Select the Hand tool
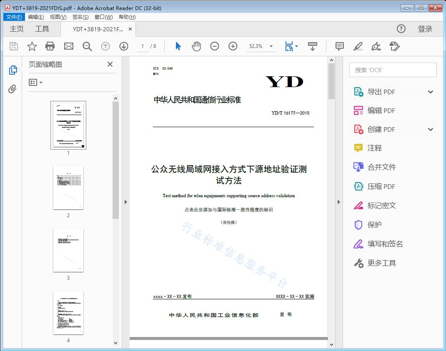Screen dimensions: 446x351 (x=196, y=46)
